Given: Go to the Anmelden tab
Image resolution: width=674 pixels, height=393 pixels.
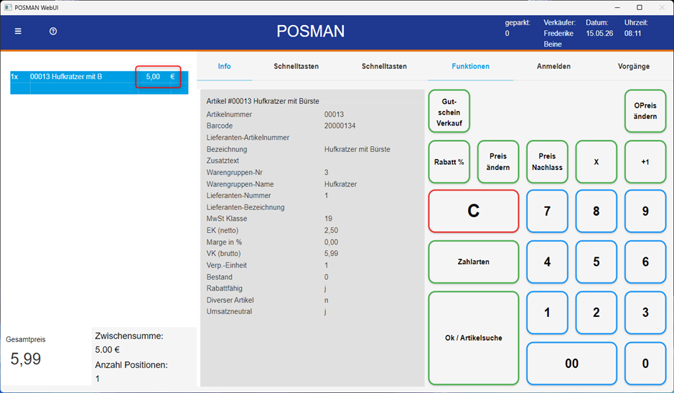Looking at the screenshot, I should (553, 66).
